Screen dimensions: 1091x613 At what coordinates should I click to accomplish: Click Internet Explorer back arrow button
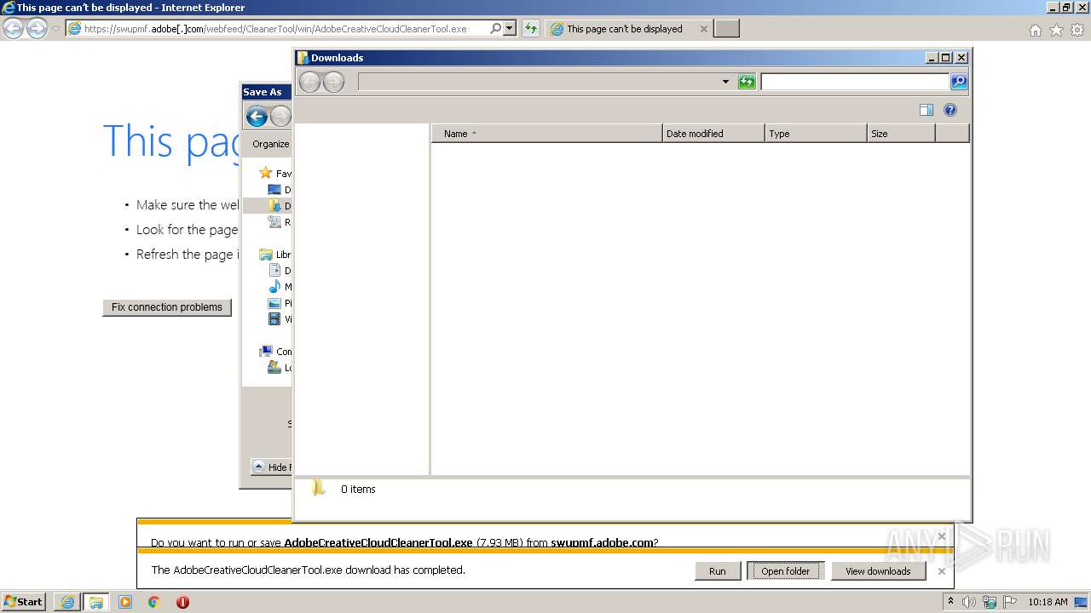click(13, 29)
